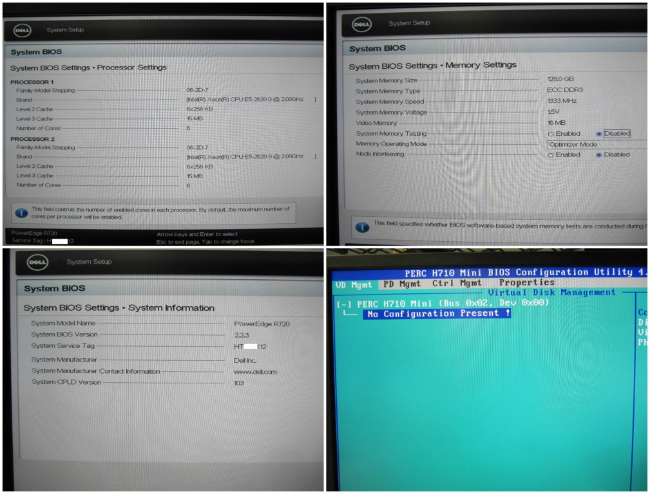Click 'System BIOS Settings • Processor Settings' heading

coord(88,68)
